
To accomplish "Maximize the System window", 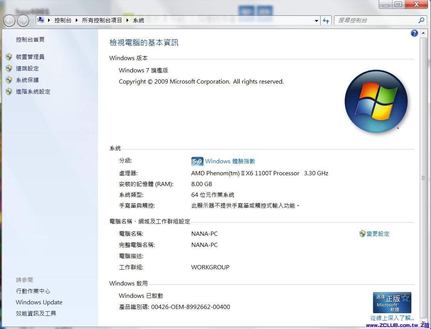I will click(399, 4).
